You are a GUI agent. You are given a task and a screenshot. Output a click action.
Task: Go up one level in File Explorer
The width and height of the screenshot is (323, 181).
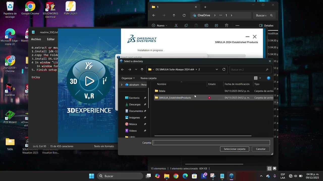[x=174, y=15]
